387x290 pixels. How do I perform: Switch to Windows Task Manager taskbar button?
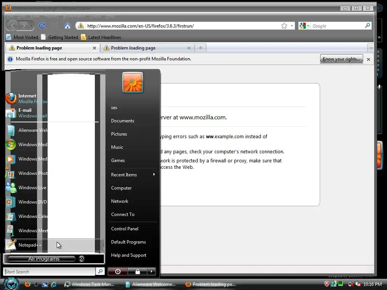[x=89, y=284]
